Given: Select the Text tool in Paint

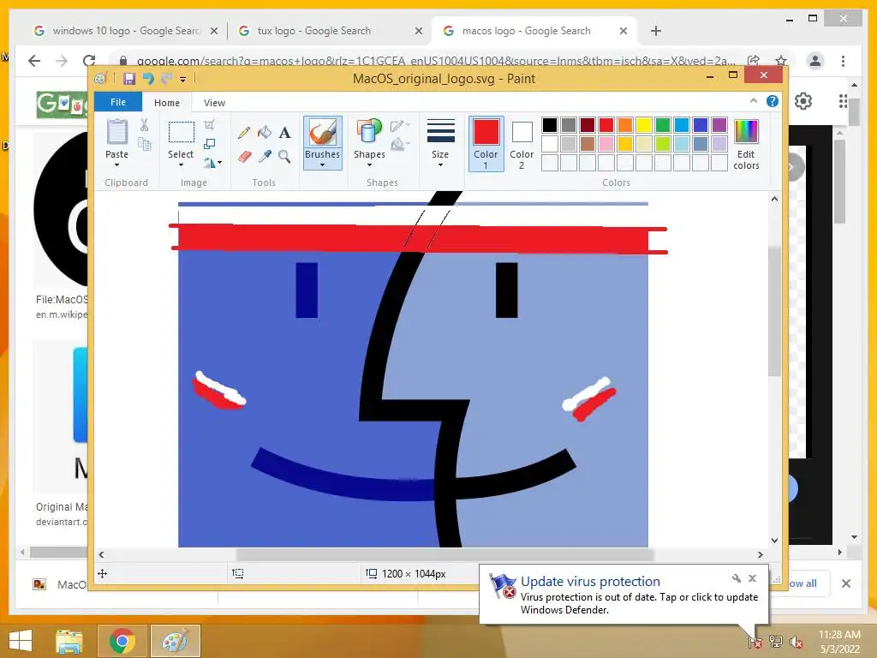Looking at the screenshot, I should click(x=284, y=132).
